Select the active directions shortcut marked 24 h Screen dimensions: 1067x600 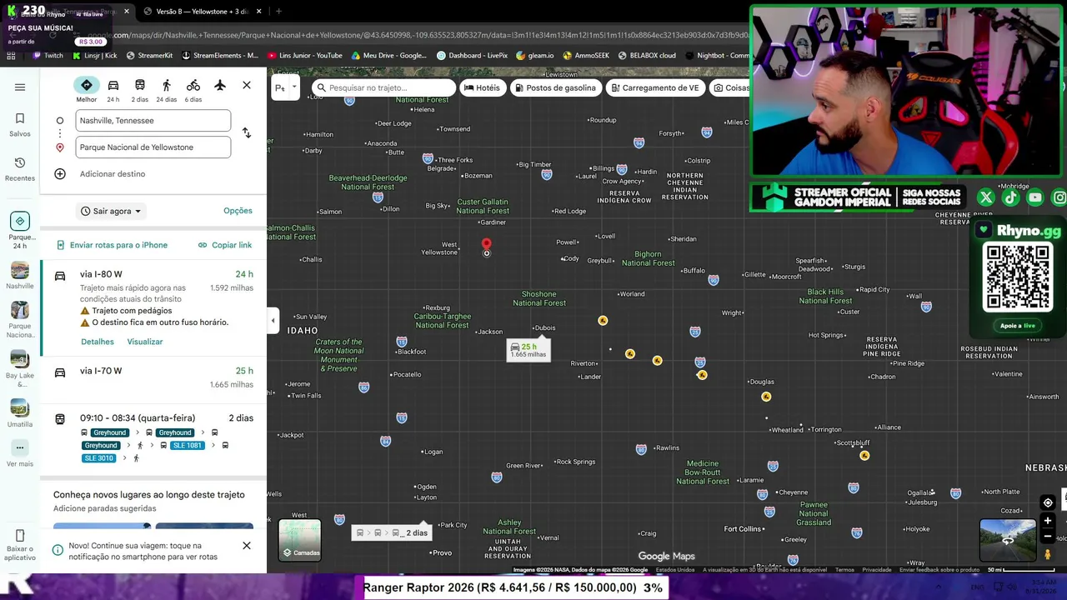tap(20, 229)
